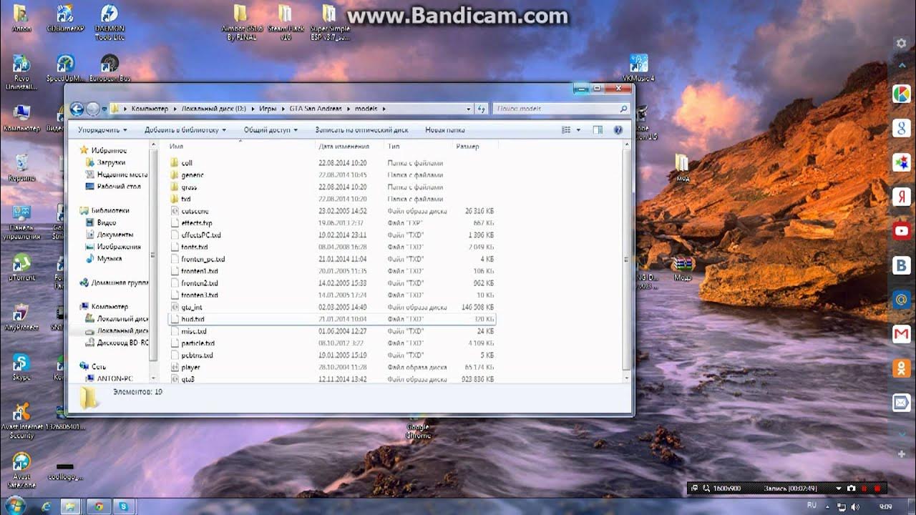Sort by Дата изменения column header
This screenshot has width=916, height=515.
(343, 146)
